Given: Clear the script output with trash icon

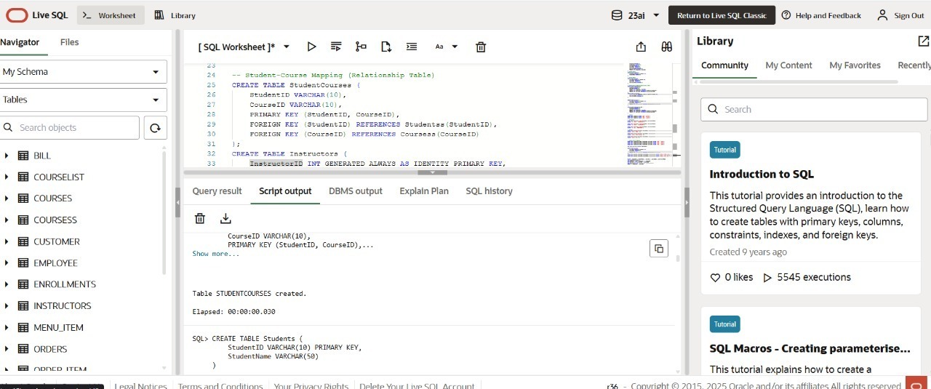Looking at the screenshot, I should 200,218.
